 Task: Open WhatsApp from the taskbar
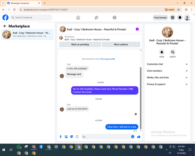point(19,147)
